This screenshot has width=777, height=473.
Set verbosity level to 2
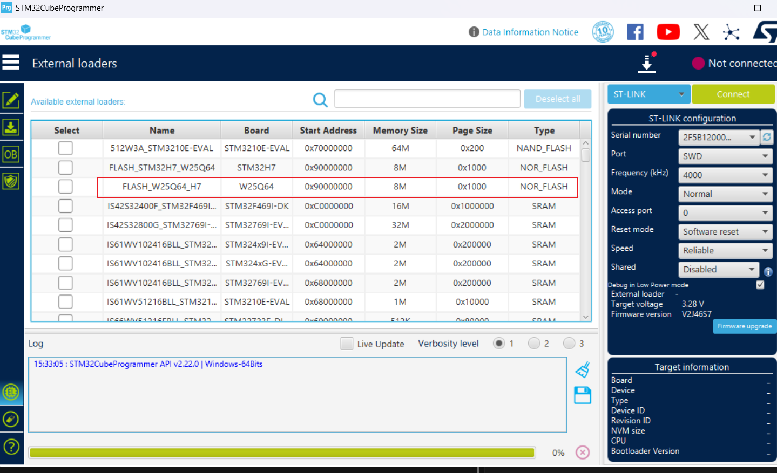(534, 343)
